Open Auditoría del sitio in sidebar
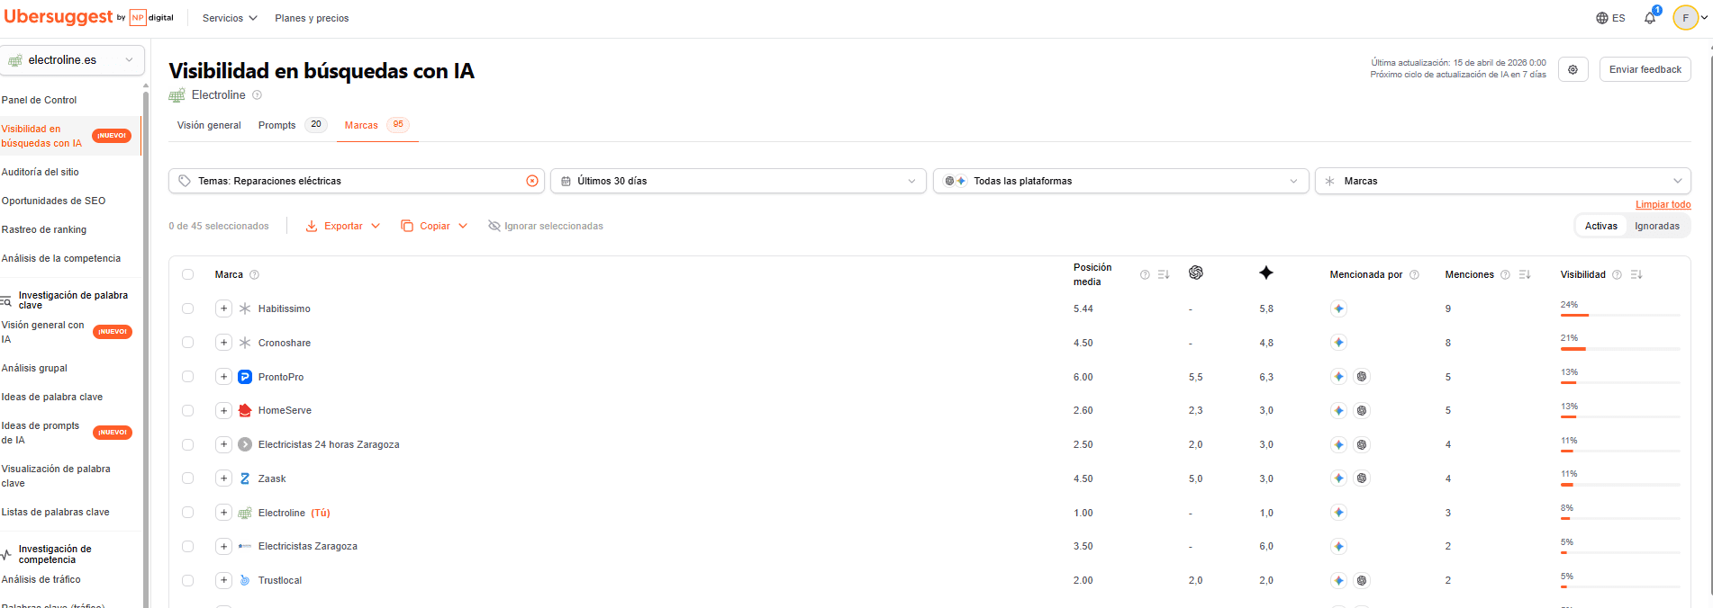Viewport: 1713px width, 608px height. (40, 172)
